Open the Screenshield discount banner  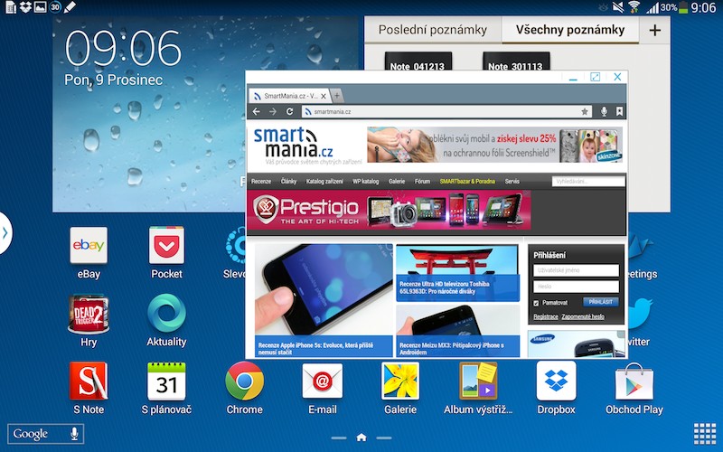pos(494,145)
